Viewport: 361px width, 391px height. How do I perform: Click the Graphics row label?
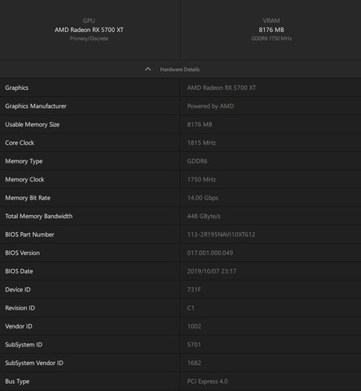click(16, 88)
